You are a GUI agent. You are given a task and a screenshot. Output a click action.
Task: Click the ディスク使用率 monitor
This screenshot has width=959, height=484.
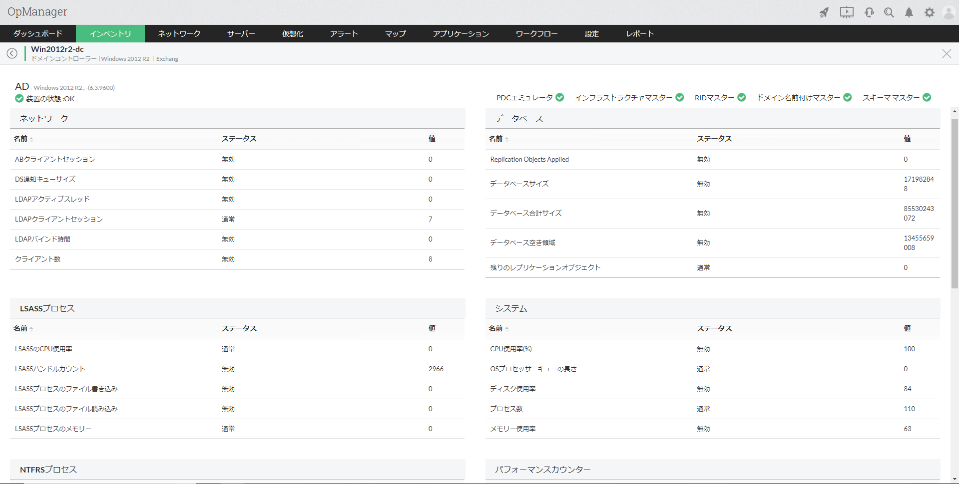click(x=513, y=389)
